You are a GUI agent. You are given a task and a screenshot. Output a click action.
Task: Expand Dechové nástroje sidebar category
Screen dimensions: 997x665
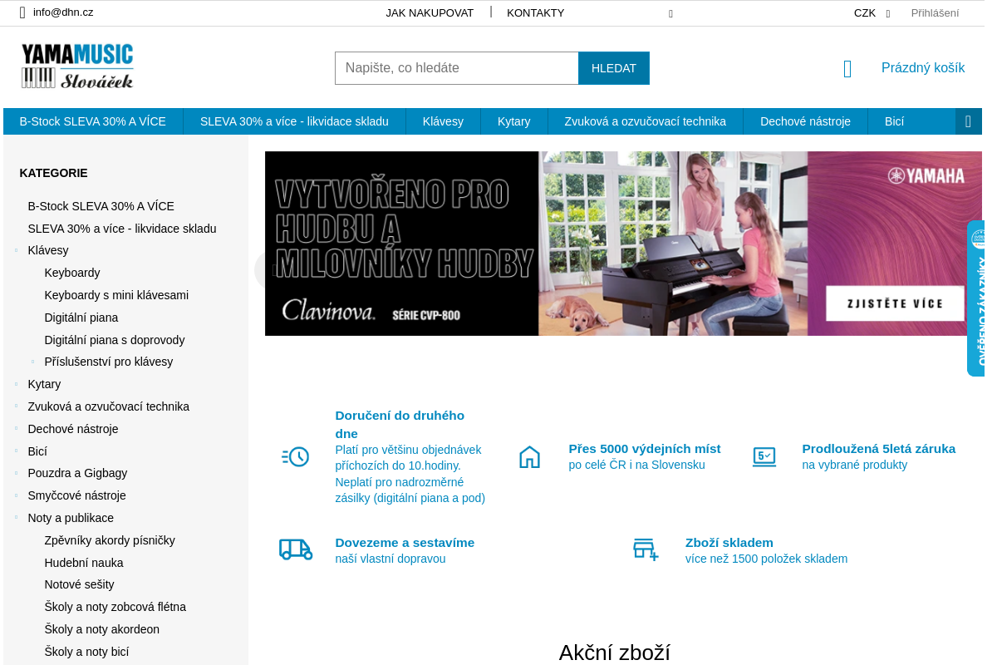(16, 429)
